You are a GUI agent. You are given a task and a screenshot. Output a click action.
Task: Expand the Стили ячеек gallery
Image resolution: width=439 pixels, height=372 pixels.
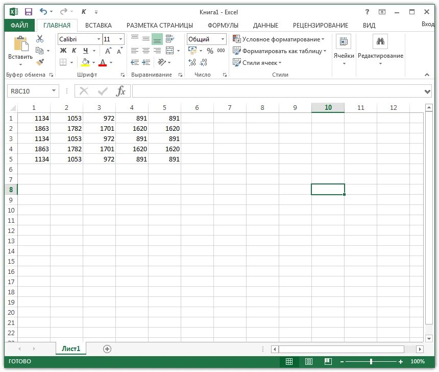(257, 63)
